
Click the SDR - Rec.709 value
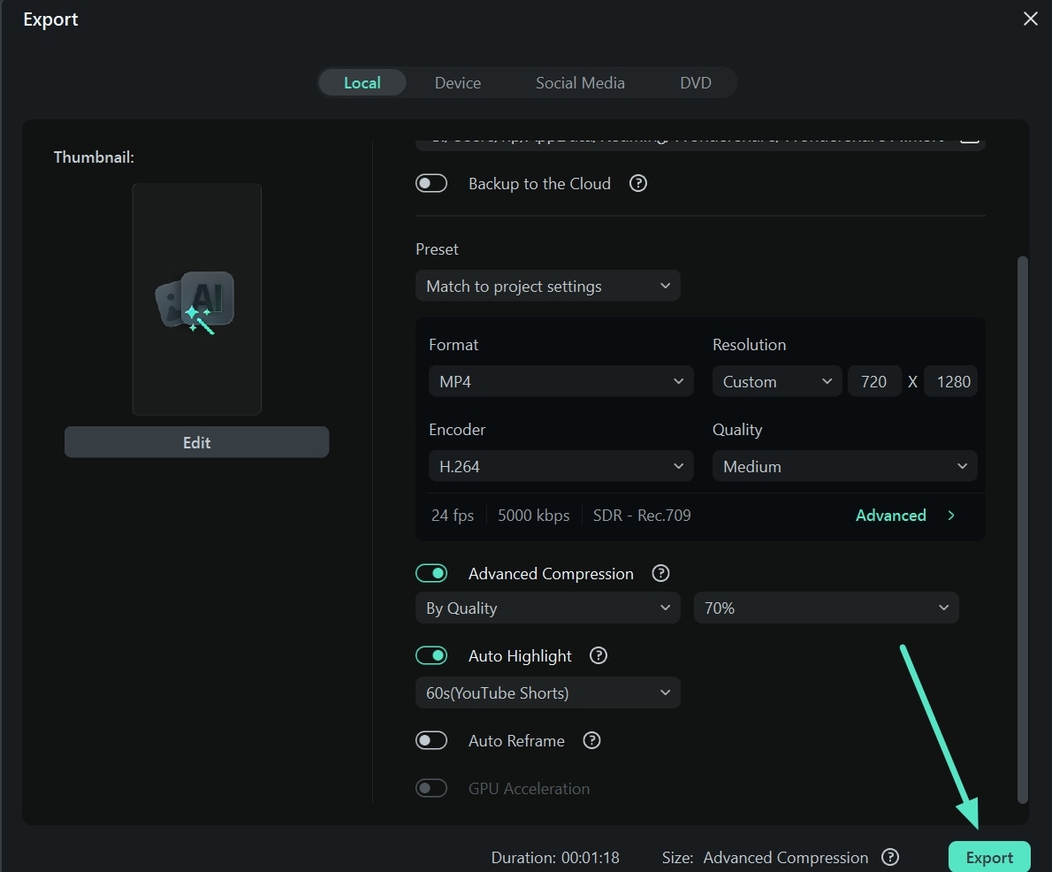(x=642, y=515)
